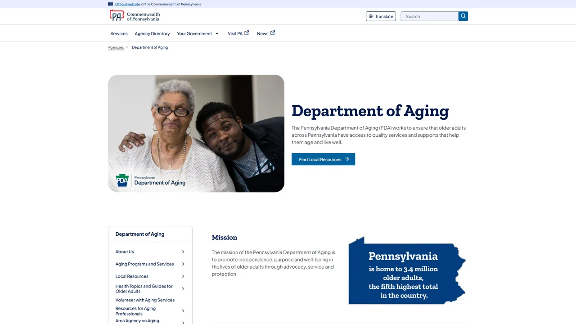Open the Agency Directory menu item

pos(152,33)
